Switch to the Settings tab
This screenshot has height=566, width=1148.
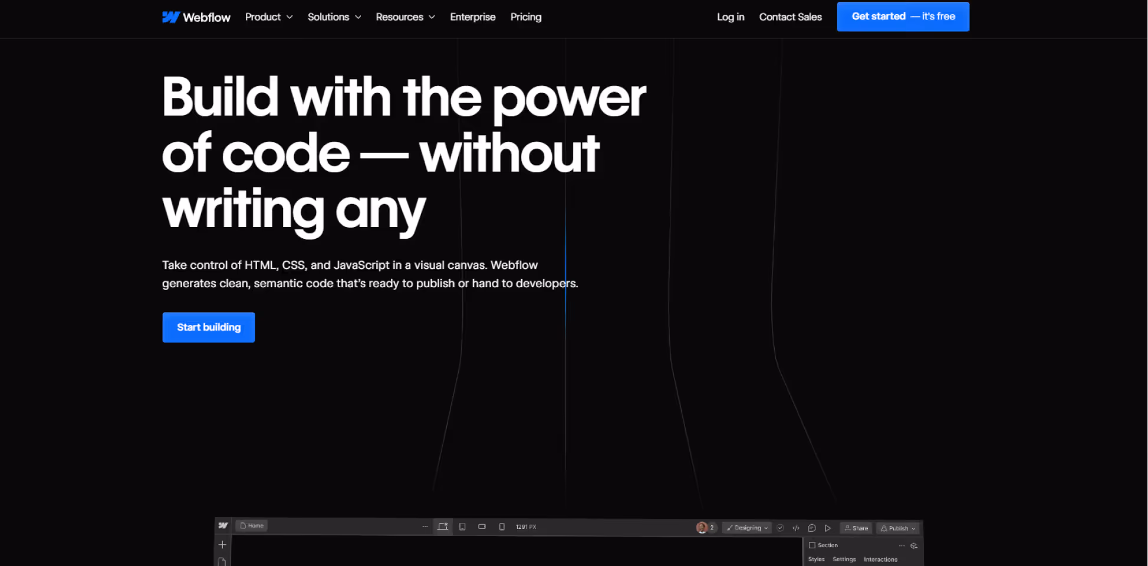pyautogui.click(x=844, y=560)
